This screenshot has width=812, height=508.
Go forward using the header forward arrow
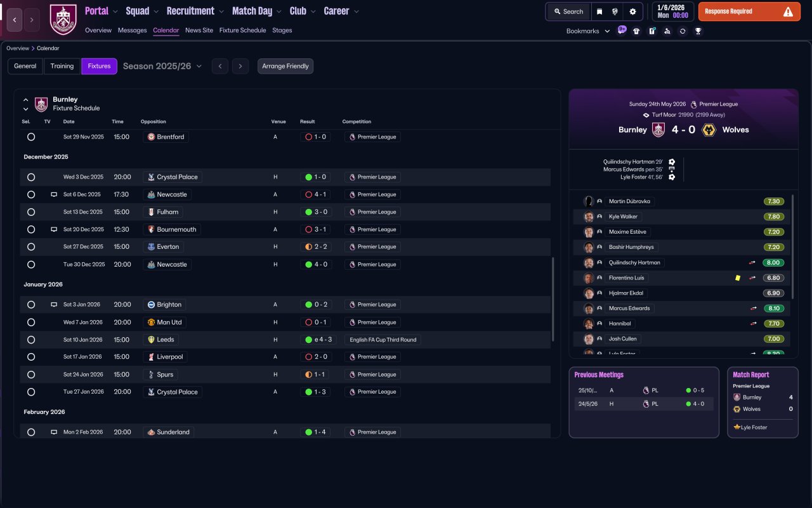[x=32, y=20]
